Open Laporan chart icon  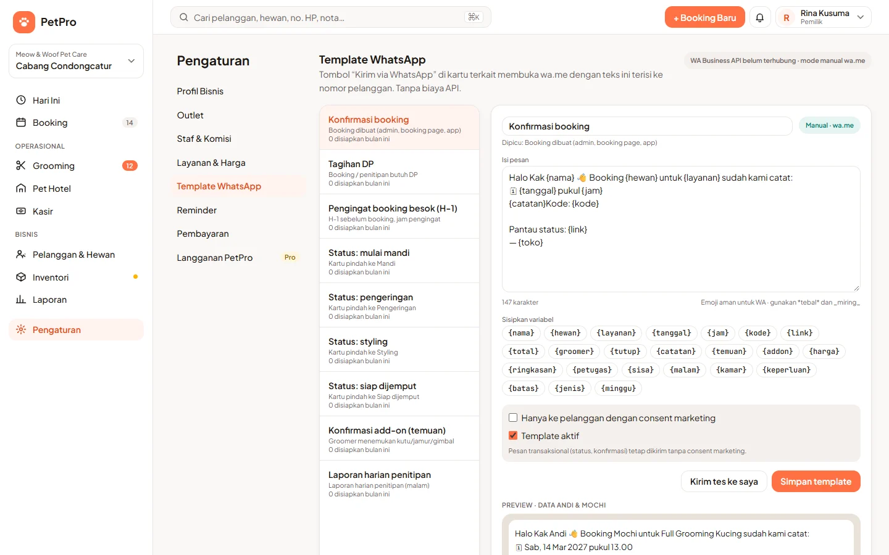tap(21, 299)
